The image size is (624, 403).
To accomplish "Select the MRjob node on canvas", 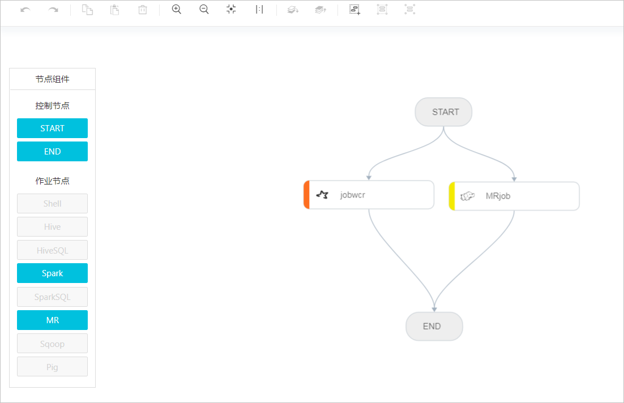I will (514, 196).
